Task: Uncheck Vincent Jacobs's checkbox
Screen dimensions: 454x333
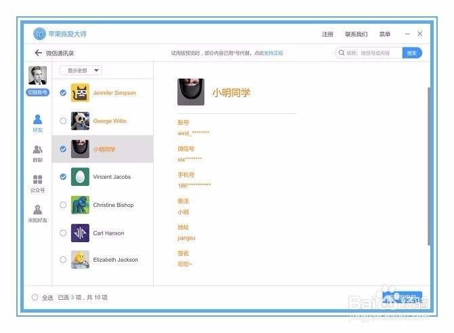Action: click(63, 177)
